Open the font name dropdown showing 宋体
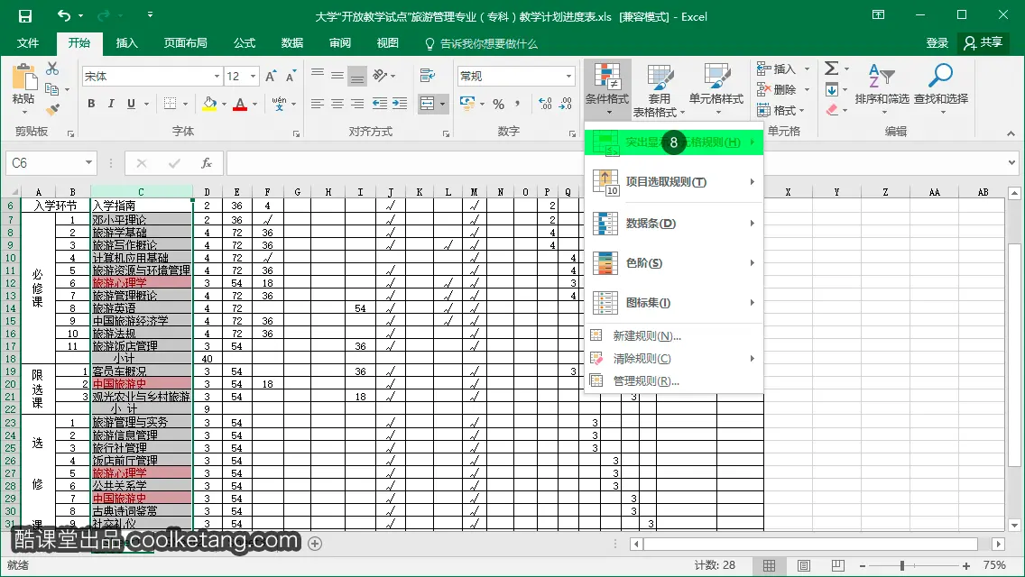 [x=217, y=77]
